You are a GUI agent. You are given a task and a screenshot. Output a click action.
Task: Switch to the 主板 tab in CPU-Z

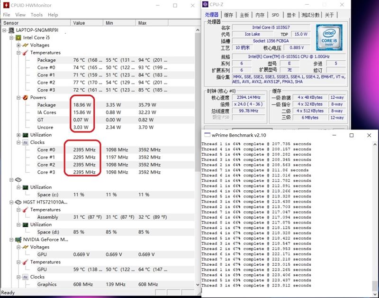pyautogui.click(x=244, y=15)
